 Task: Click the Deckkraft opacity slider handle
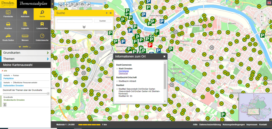pos(48,94)
